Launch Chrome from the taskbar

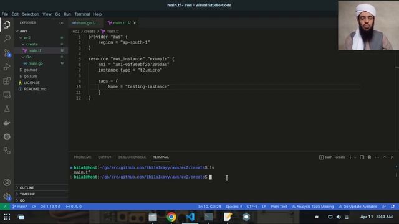[171, 217]
